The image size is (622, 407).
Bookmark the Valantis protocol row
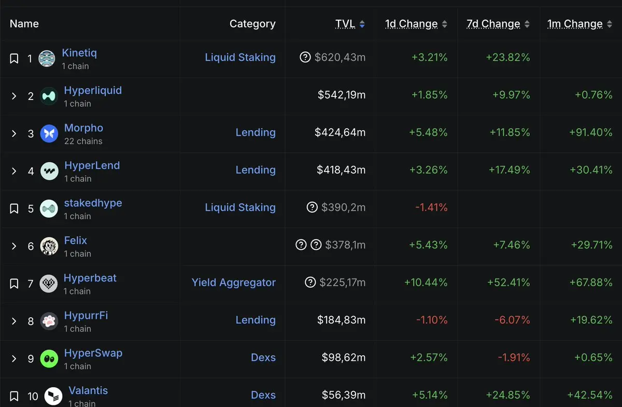click(x=14, y=396)
